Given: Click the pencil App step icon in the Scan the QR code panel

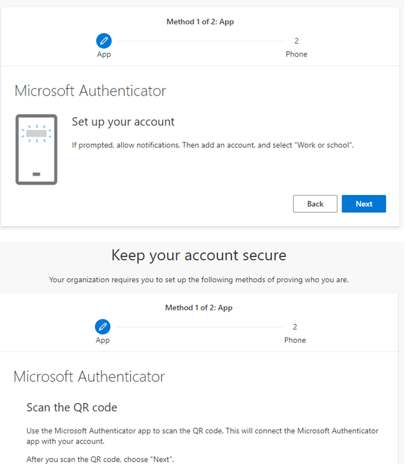Looking at the screenshot, I should pyautogui.click(x=103, y=327).
